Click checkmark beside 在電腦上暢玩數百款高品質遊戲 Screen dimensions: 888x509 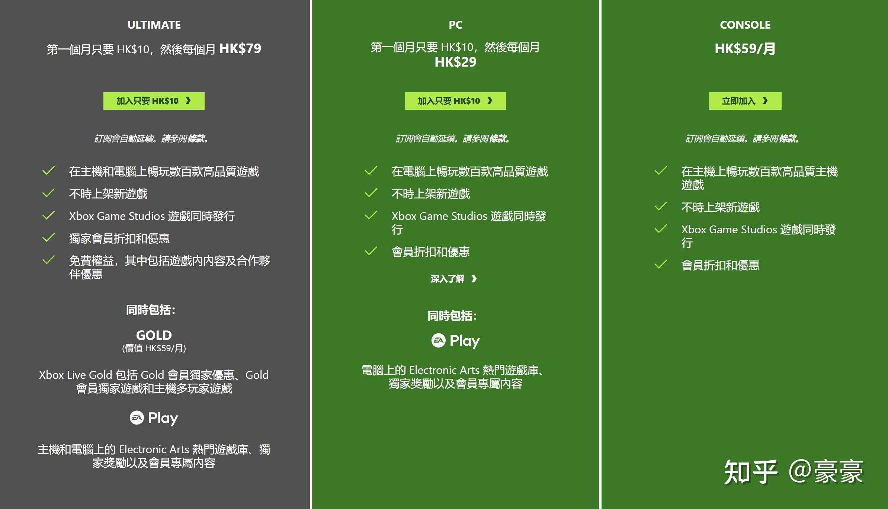pos(371,171)
